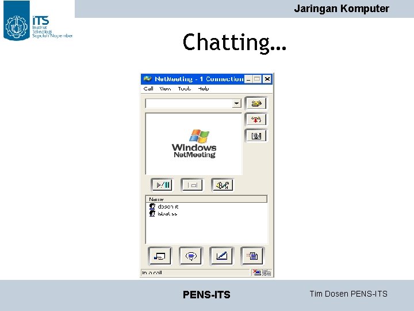The image size is (414, 311).
Task: Expand the address bar dropdown arrow
Action: (236, 104)
